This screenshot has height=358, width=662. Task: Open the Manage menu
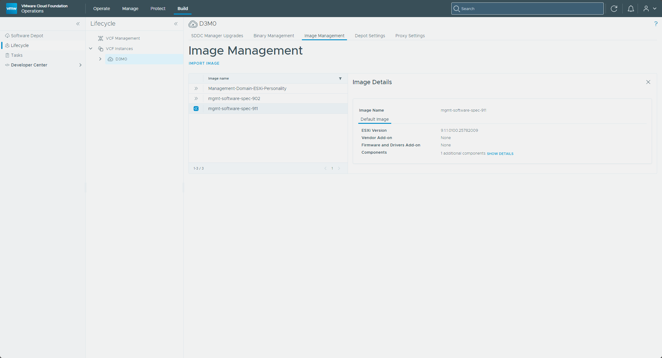point(130,9)
